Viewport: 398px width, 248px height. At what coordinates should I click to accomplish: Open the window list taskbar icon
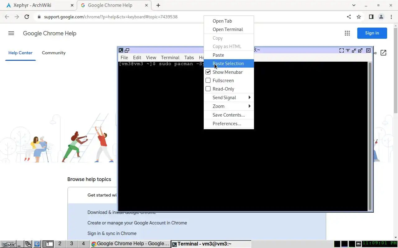(28, 244)
